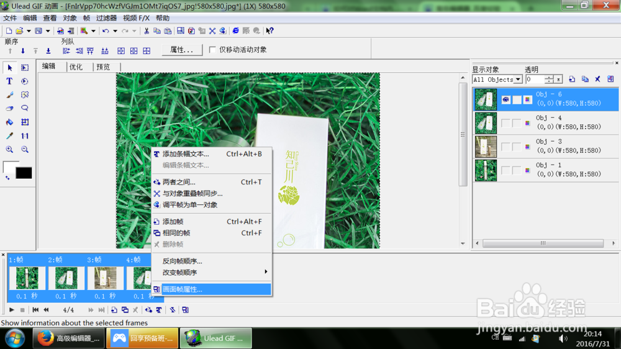
Task: Toggle the visibility box for Obj - 3
Action: point(505,147)
